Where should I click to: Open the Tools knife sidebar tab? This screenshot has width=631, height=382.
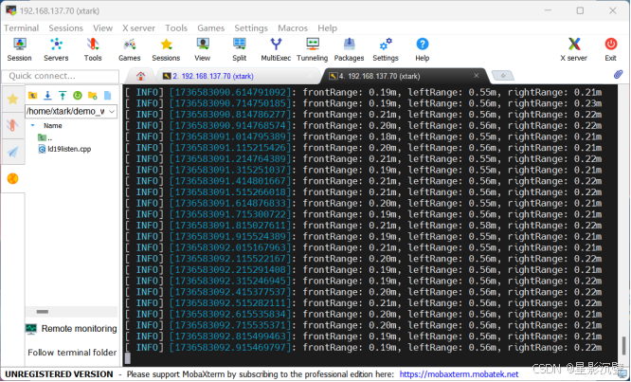13,125
